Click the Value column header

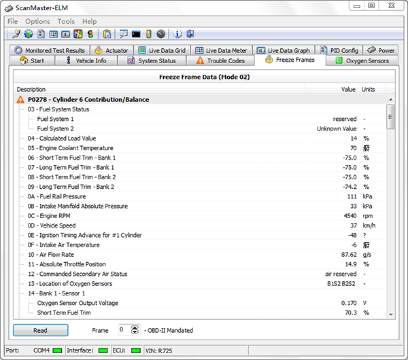332,89
